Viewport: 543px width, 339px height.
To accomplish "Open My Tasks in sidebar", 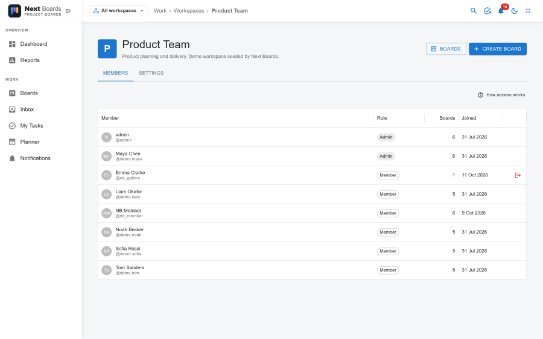I will coord(41,125).
